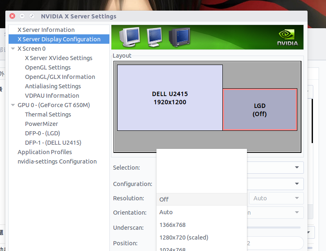Click the dark CRT monitor icon in banner
This screenshot has width=326, height=251.
pyautogui.click(x=179, y=37)
